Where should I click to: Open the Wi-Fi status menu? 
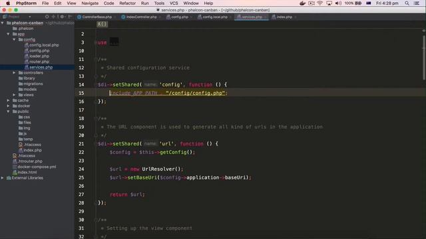coord(320,3)
